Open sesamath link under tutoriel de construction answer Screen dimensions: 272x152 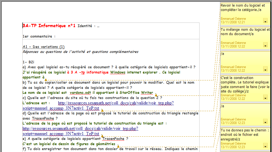point(80,129)
